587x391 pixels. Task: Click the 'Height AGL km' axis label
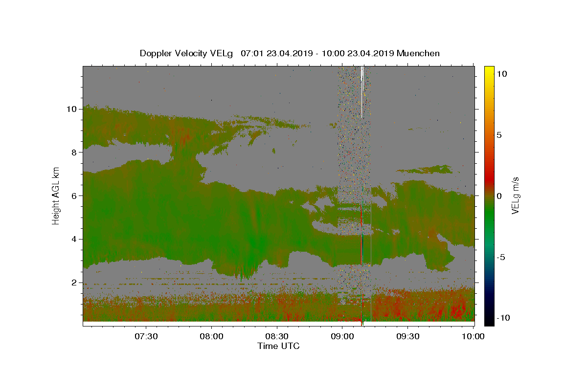(x=56, y=196)
